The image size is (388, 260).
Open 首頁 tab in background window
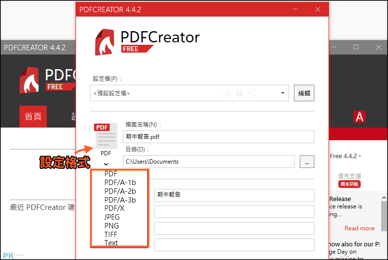(x=33, y=116)
